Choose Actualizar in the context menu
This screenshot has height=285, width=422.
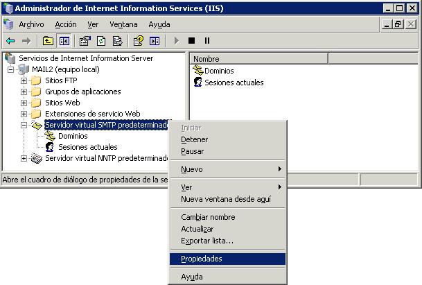click(x=227, y=229)
